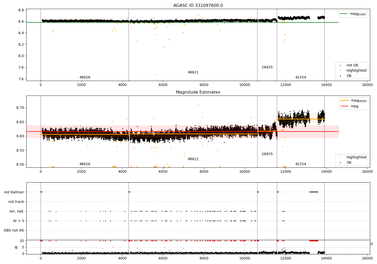The width and height of the screenshot is (377, 264).
Task: Click the title 'AGASC ID 331097600.0'
Action: pos(198,6)
